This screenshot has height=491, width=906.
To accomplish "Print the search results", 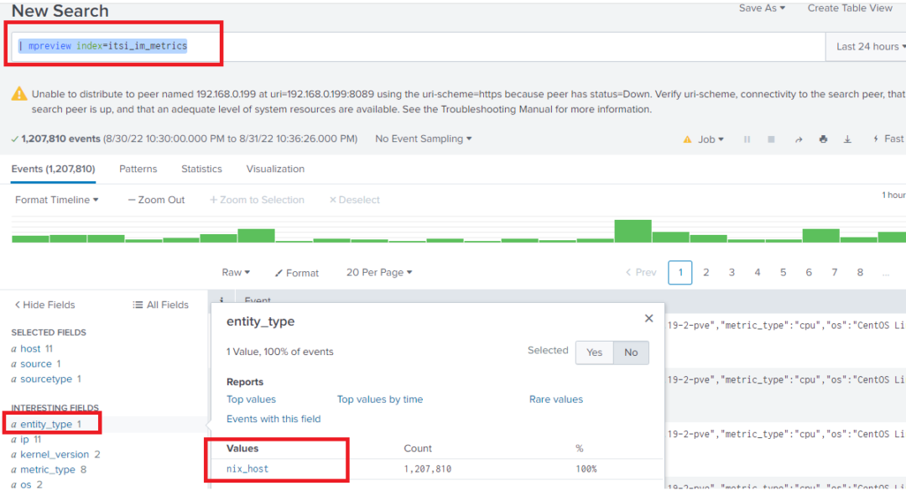I will pos(822,138).
